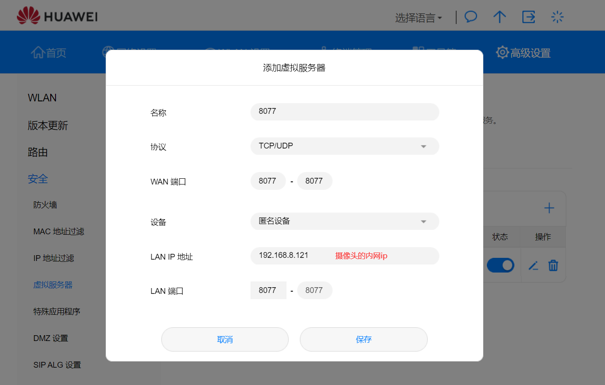
Task: Open the feedback message bubble icon
Action: pos(470,17)
